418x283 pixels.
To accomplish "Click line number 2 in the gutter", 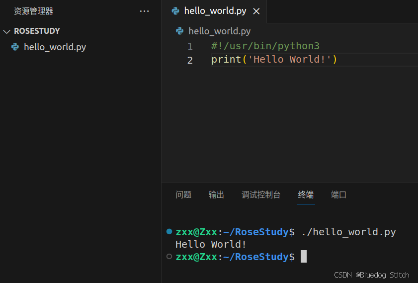I will point(190,60).
